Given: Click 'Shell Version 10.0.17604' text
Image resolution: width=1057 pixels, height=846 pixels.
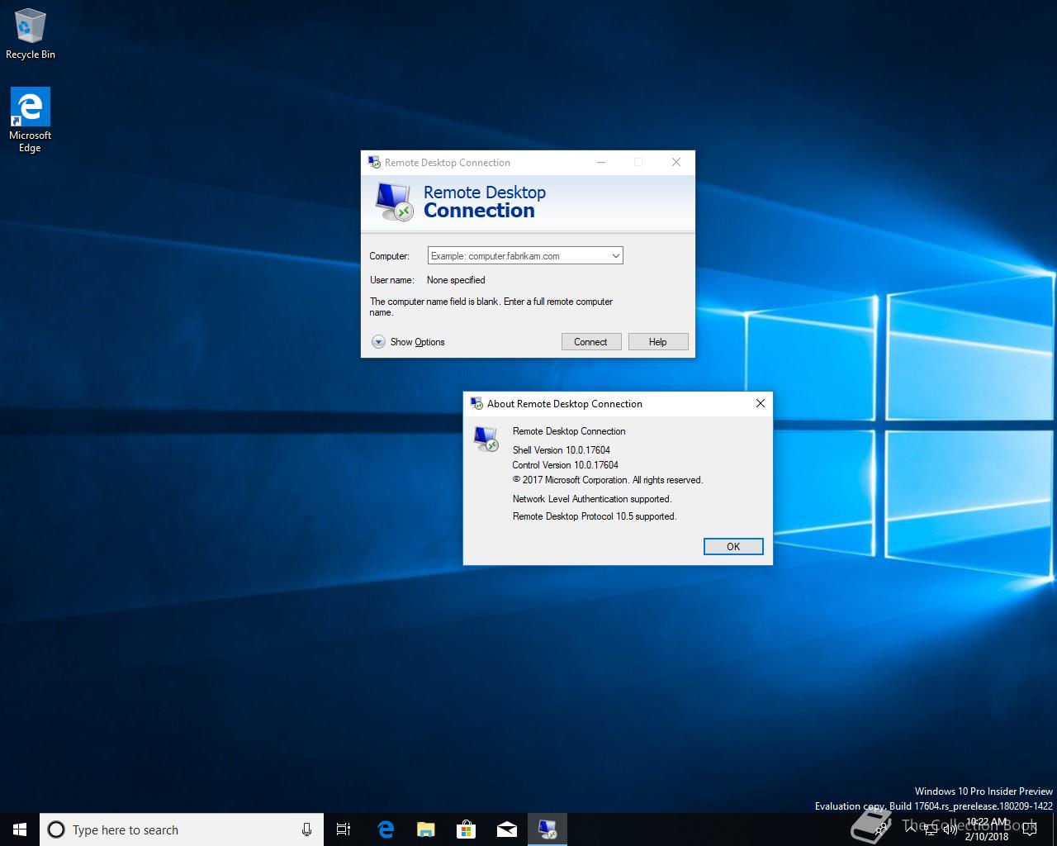Looking at the screenshot, I should click(x=562, y=450).
